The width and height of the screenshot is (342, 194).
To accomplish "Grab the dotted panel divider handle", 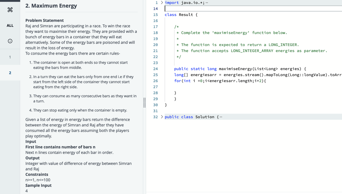I will coord(144,102).
